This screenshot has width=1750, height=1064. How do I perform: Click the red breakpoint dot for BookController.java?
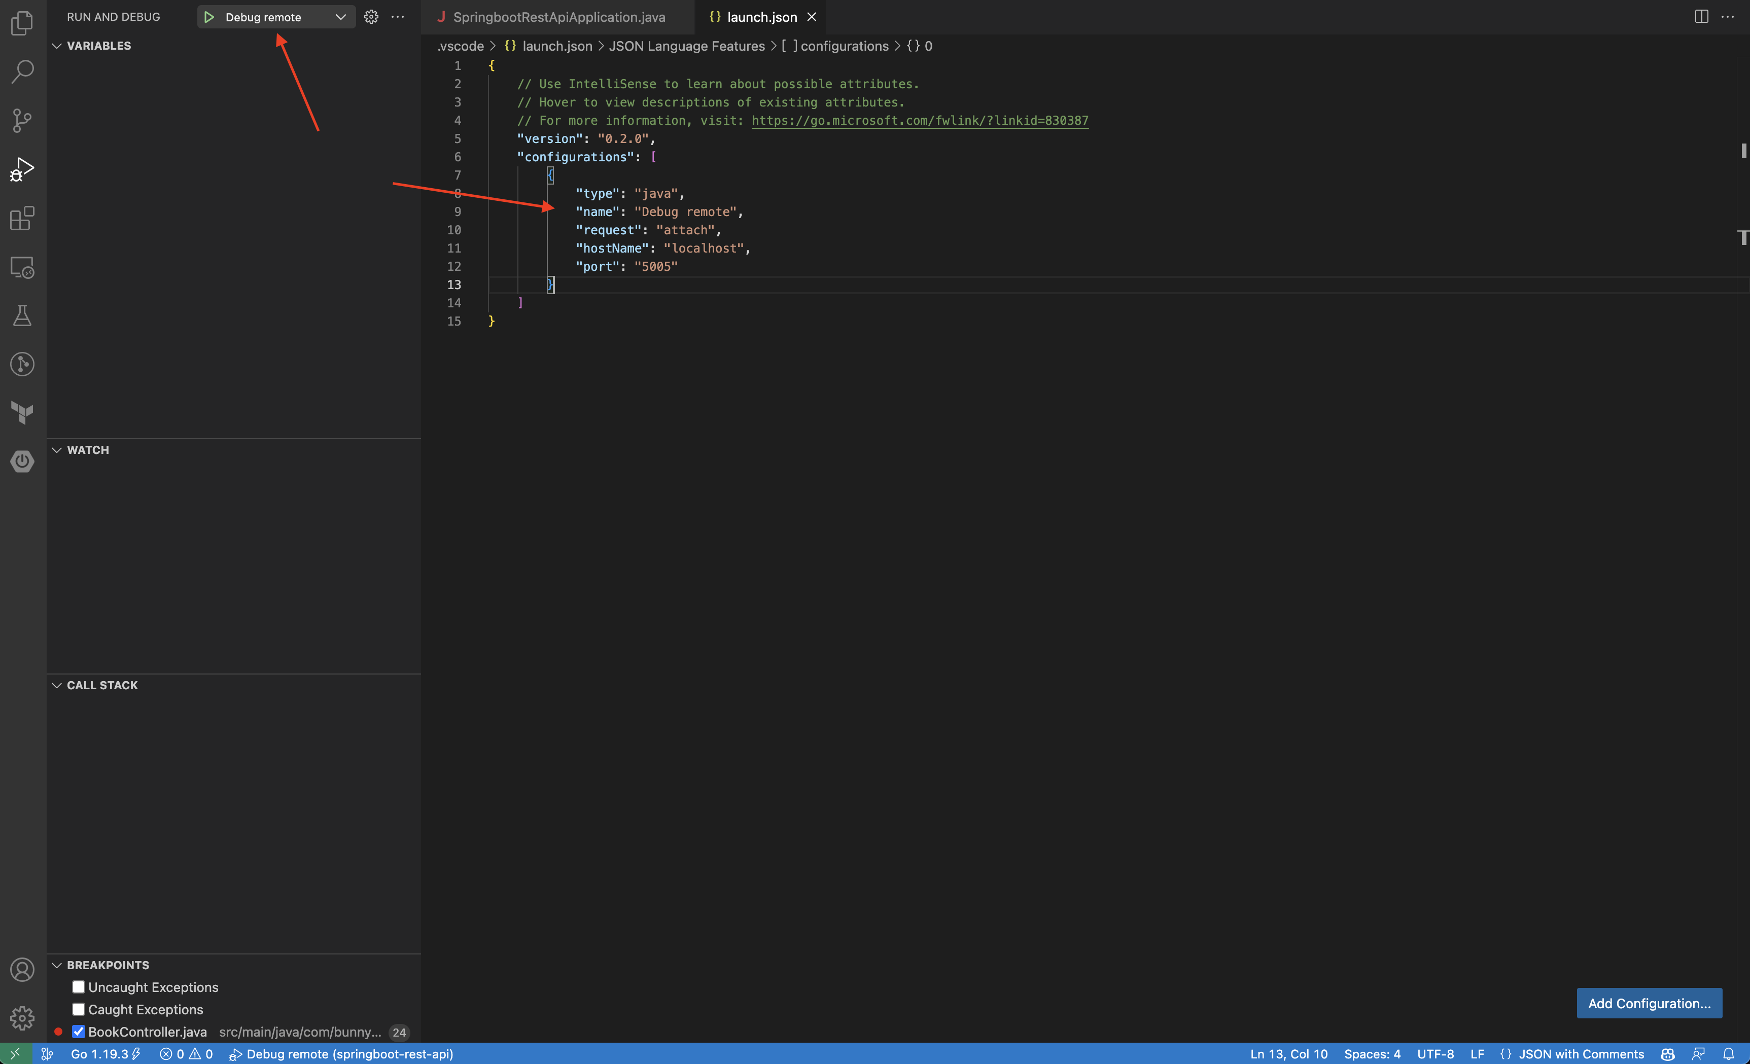coord(58,1032)
